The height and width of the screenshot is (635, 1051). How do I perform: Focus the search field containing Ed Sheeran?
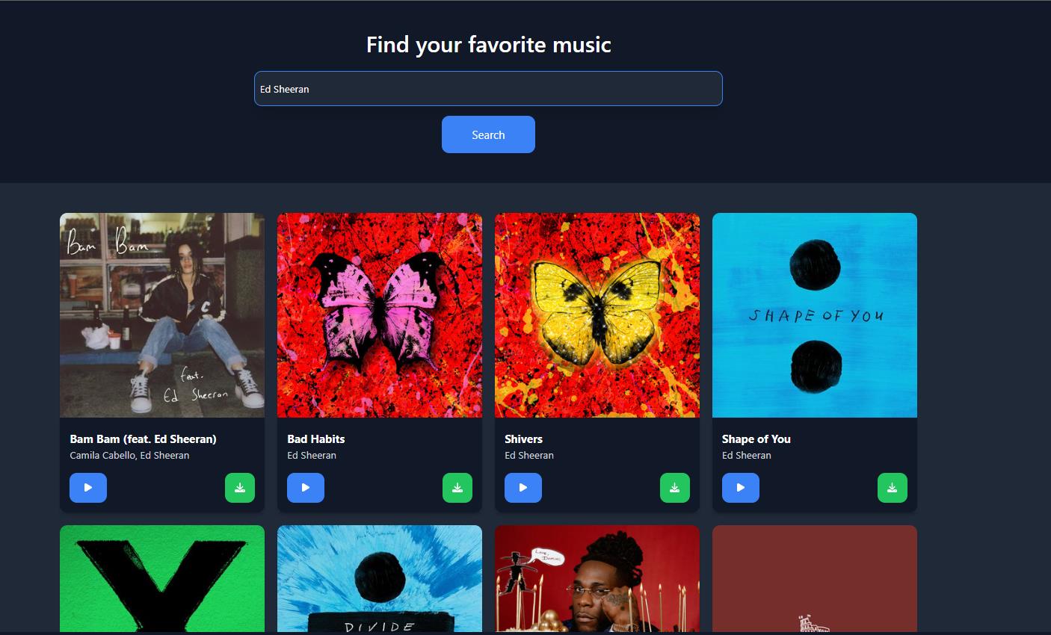488,88
